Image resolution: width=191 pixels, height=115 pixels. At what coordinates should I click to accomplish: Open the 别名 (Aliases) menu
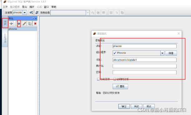(24, 7)
